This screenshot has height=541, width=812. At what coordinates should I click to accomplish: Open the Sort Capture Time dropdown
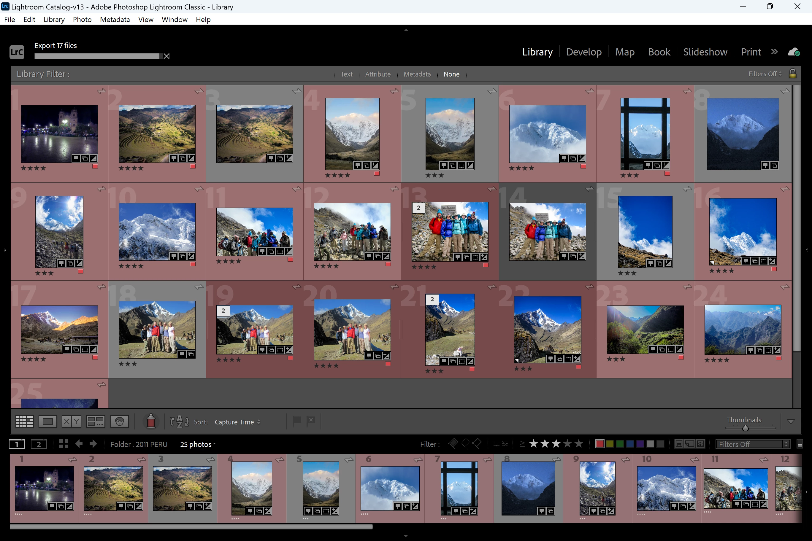click(237, 422)
